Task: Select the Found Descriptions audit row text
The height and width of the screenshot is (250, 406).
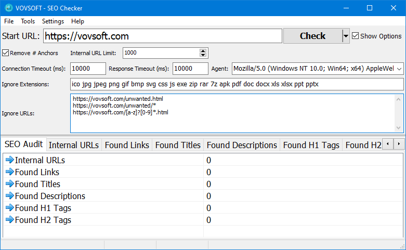Action: pos(50,196)
